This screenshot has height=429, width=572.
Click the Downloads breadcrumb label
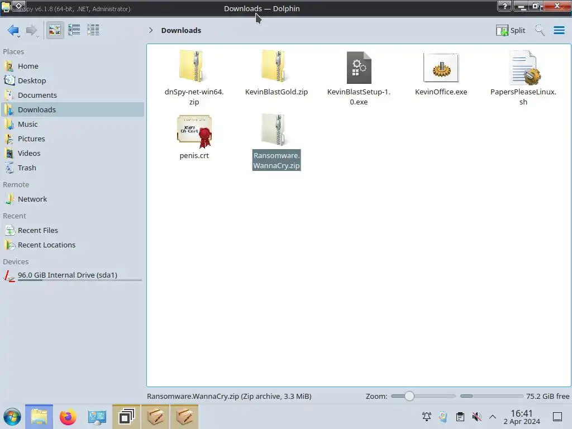(x=182, y=30)
